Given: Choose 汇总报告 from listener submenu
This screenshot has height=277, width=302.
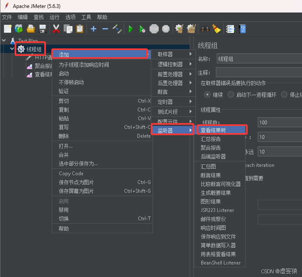Looking at the screenshot, I should (220, 139).
